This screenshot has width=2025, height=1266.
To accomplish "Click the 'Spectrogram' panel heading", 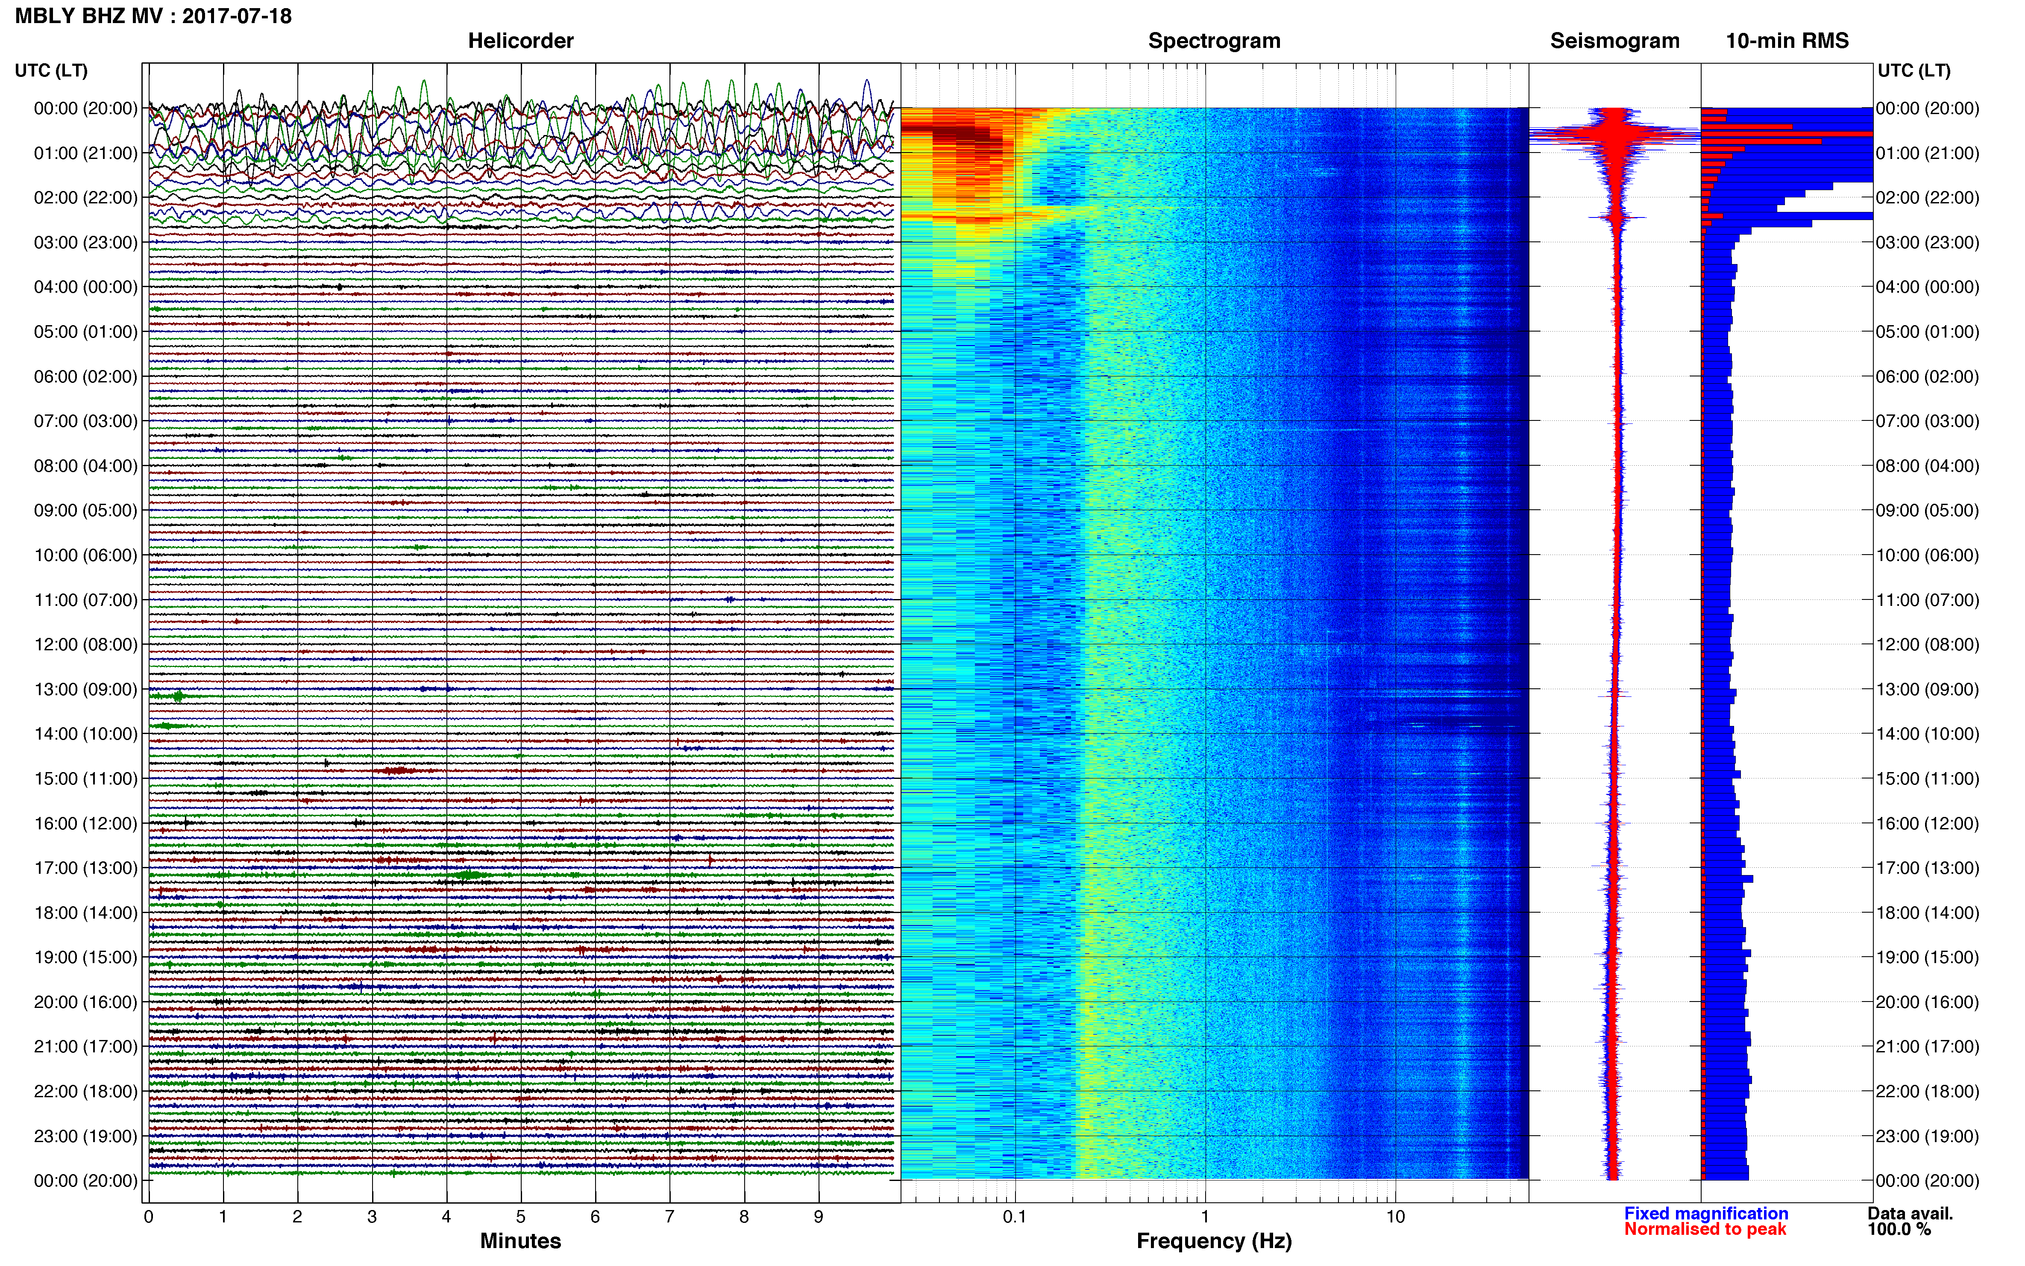I will click(1214, 41).
